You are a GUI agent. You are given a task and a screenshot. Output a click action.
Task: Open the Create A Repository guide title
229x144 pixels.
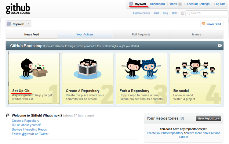(x=82, y=91)
